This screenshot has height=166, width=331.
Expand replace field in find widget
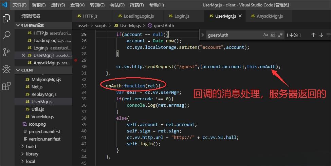203,35
